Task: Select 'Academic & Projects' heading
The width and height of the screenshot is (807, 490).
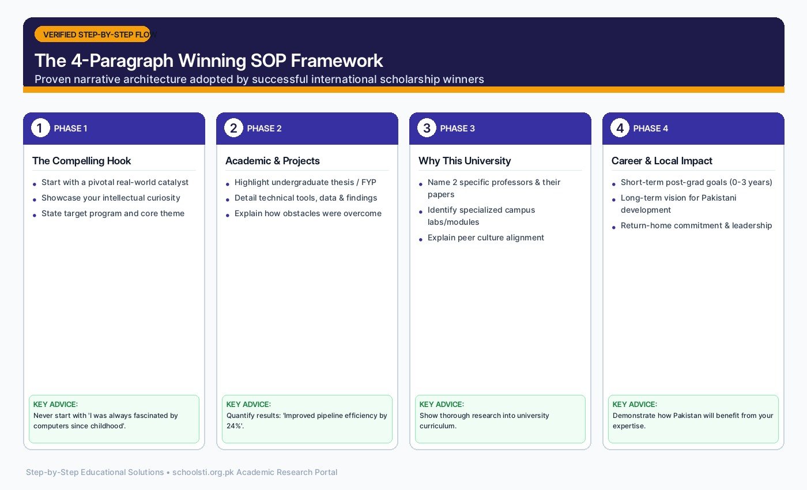Action: [x=272, y=161]
